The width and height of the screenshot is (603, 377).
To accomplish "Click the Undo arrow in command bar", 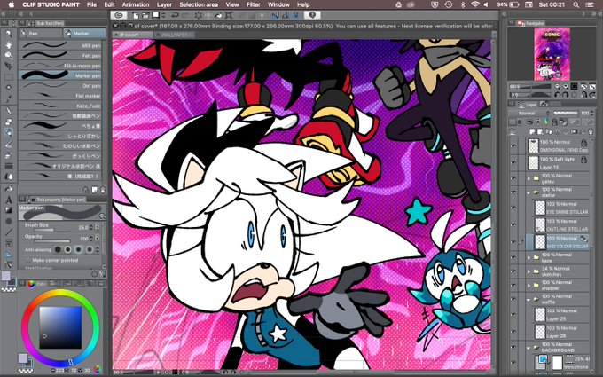I will pos(175,15).
